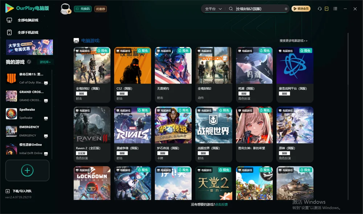Open the 优惠券 coupon button
The image size is (363, 214).
101,9
